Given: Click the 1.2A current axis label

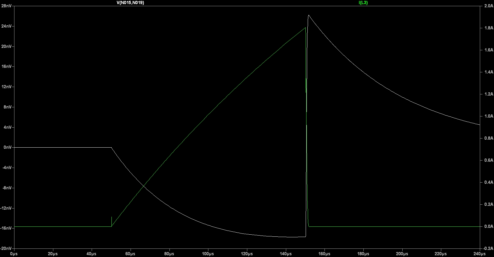Looking at the screenshot, I should pos(488,94).
